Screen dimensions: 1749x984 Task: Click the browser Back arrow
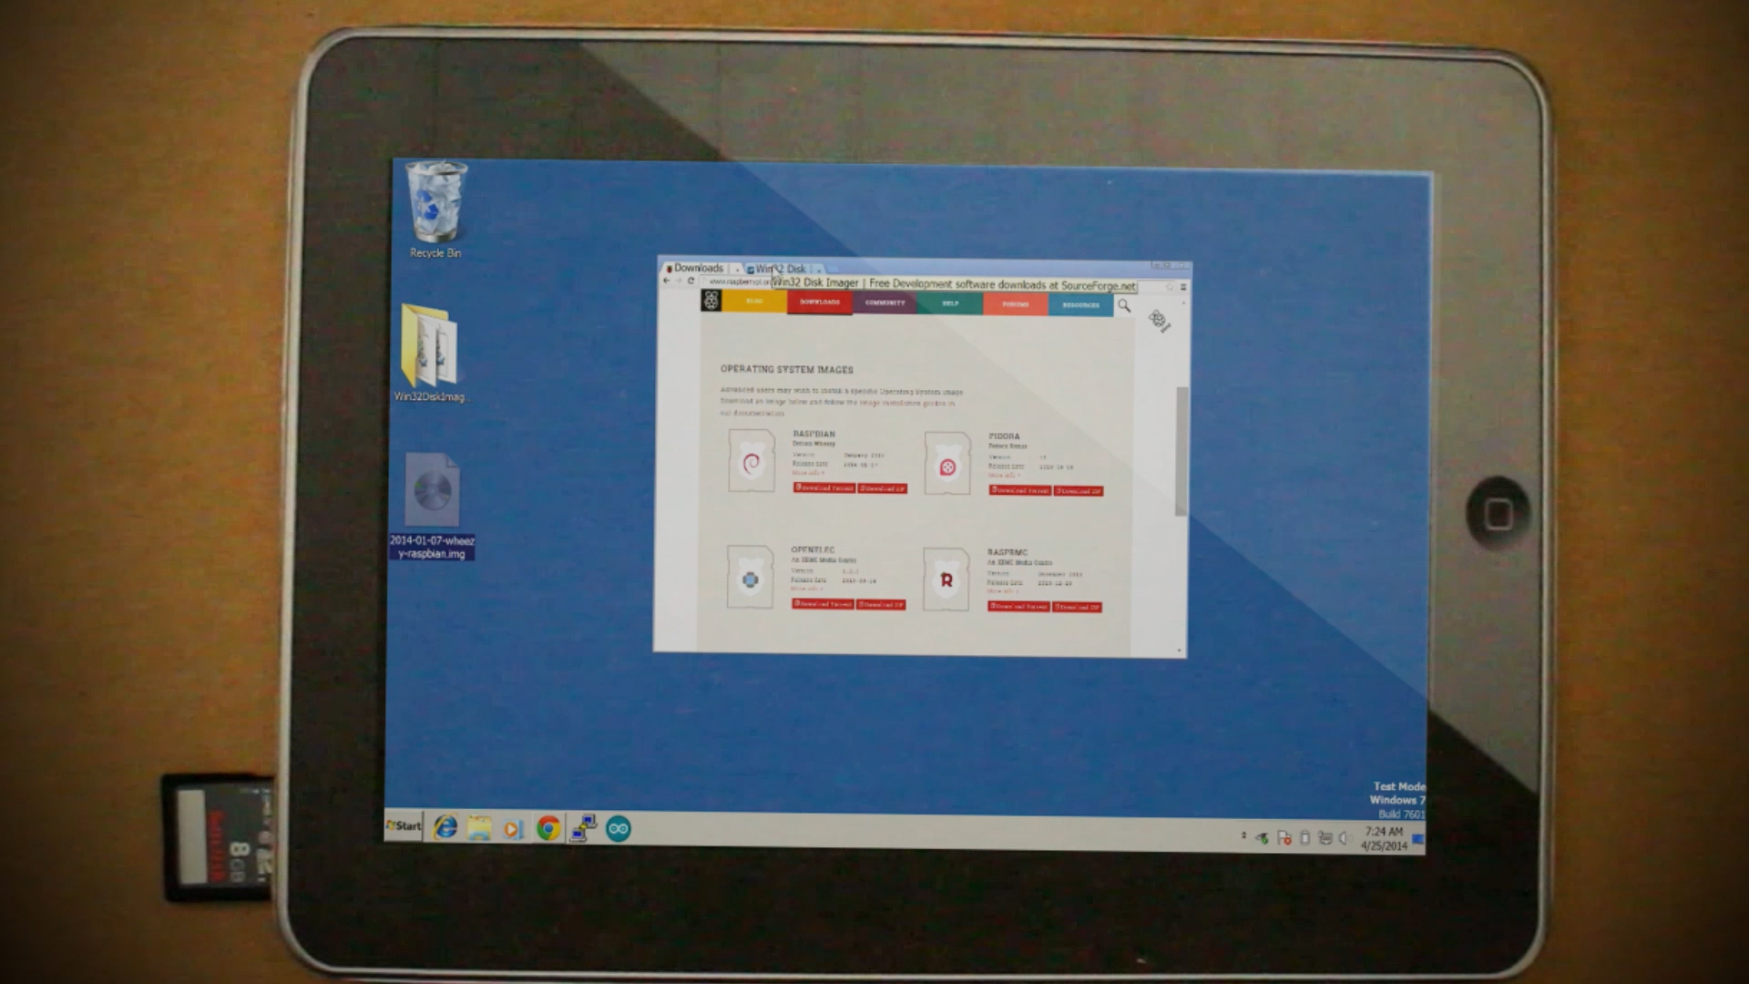point(667,281)
